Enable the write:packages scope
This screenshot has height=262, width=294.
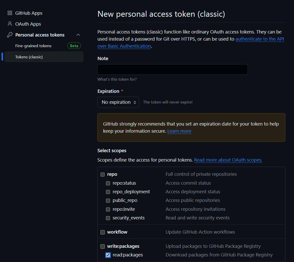click(102, 246)
